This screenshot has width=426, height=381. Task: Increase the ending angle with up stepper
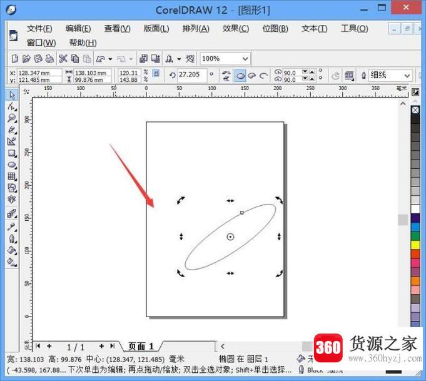tap(312, 79)
